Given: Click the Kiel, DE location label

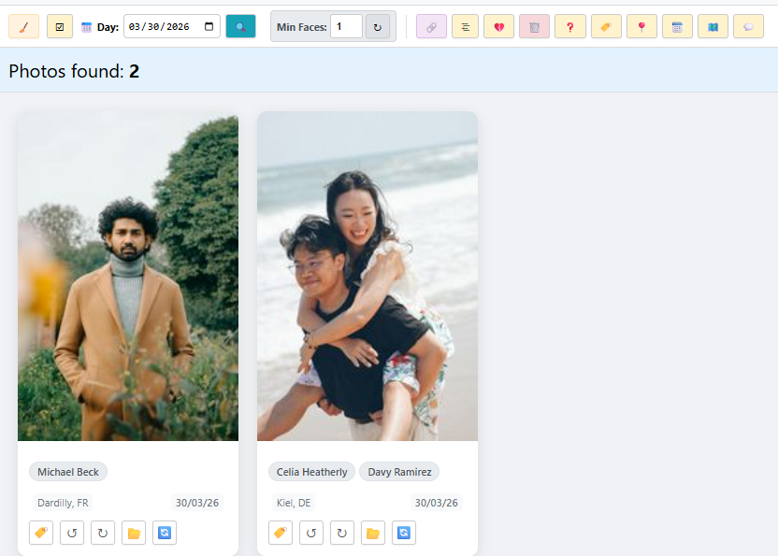Looking at the screenshot, I should 294,503.
